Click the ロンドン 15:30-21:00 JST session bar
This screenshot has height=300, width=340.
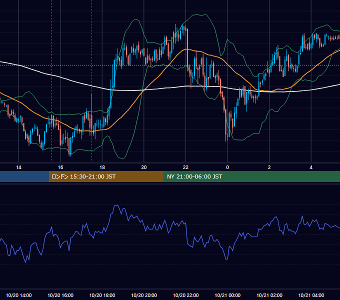point(106,176)
